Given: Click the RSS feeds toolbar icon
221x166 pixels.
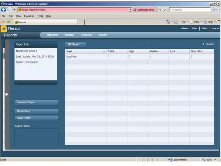Looking at the screenshot, I should click(x=176, y=22).
